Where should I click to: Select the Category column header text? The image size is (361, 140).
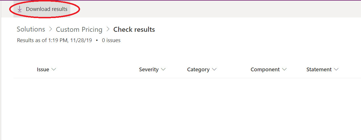pyautogui.click(x=198, y=69)
